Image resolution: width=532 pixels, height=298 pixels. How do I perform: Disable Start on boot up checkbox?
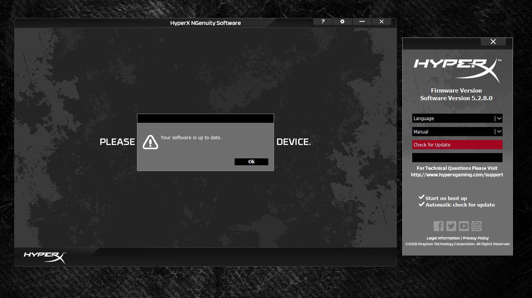422,198
